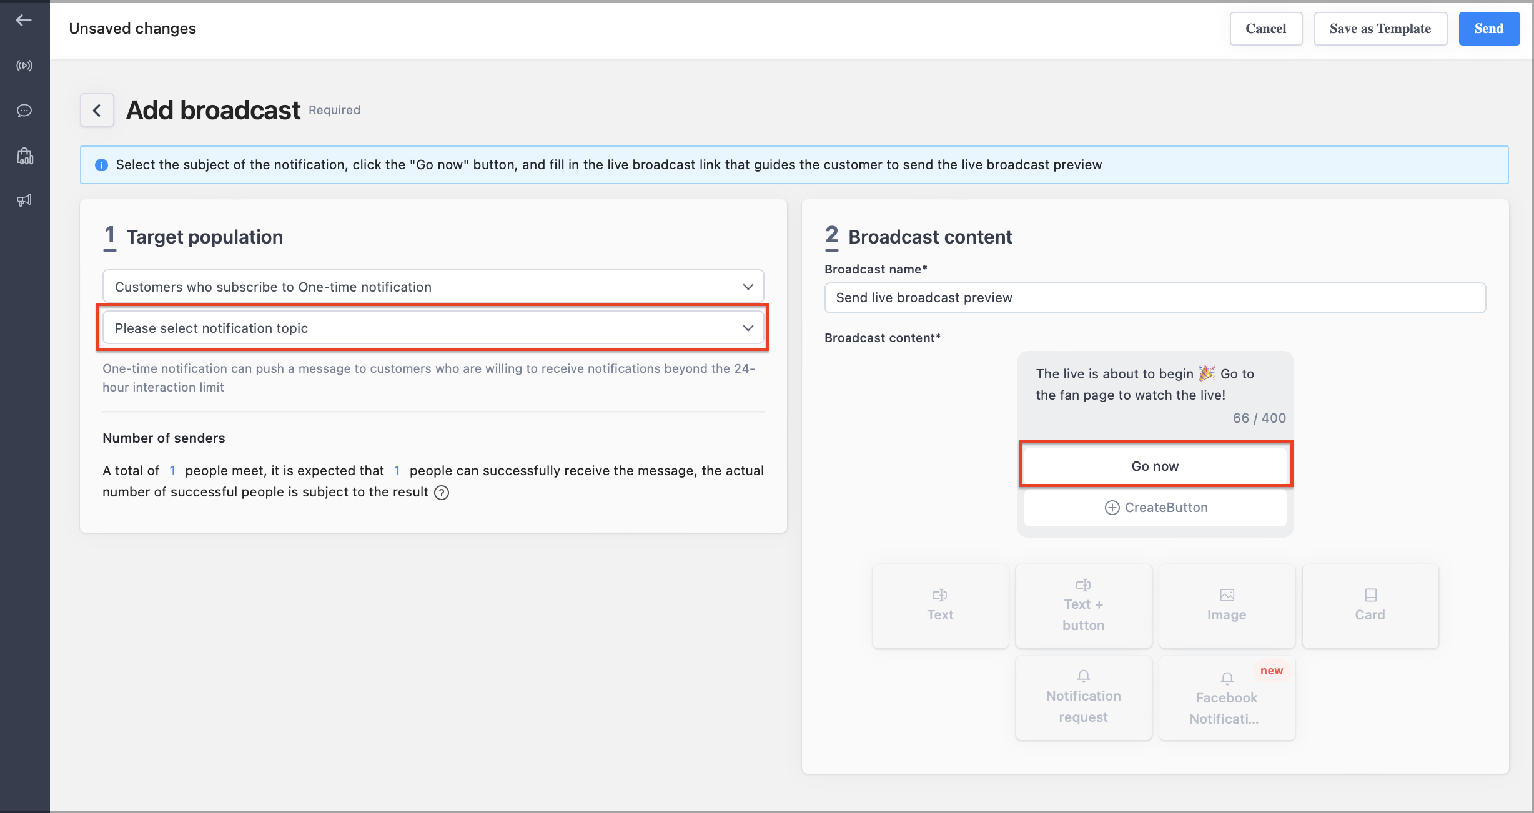Add an Image content block
Viewport: 1534px width, 813px height.
pos(1227,605)
